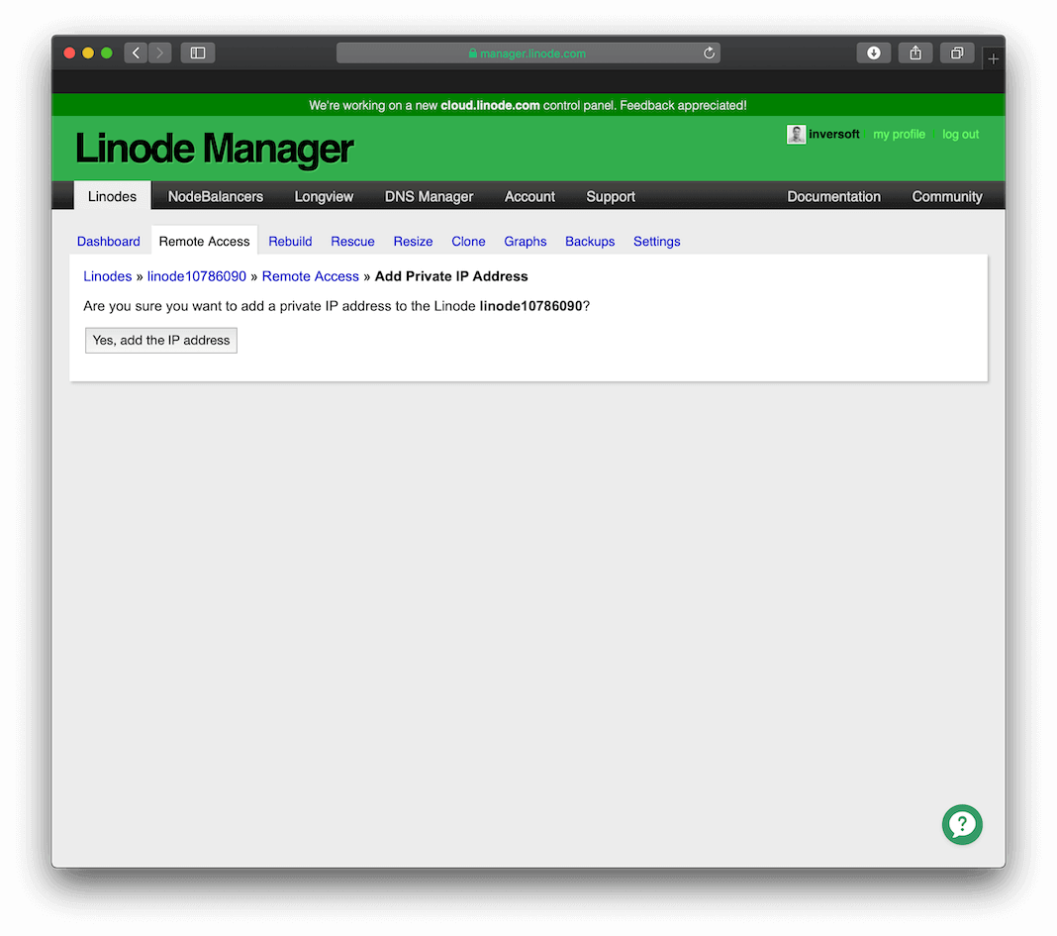1057x936 pixels.
Task: Open the Resize subtab
Action: point(414,242)
